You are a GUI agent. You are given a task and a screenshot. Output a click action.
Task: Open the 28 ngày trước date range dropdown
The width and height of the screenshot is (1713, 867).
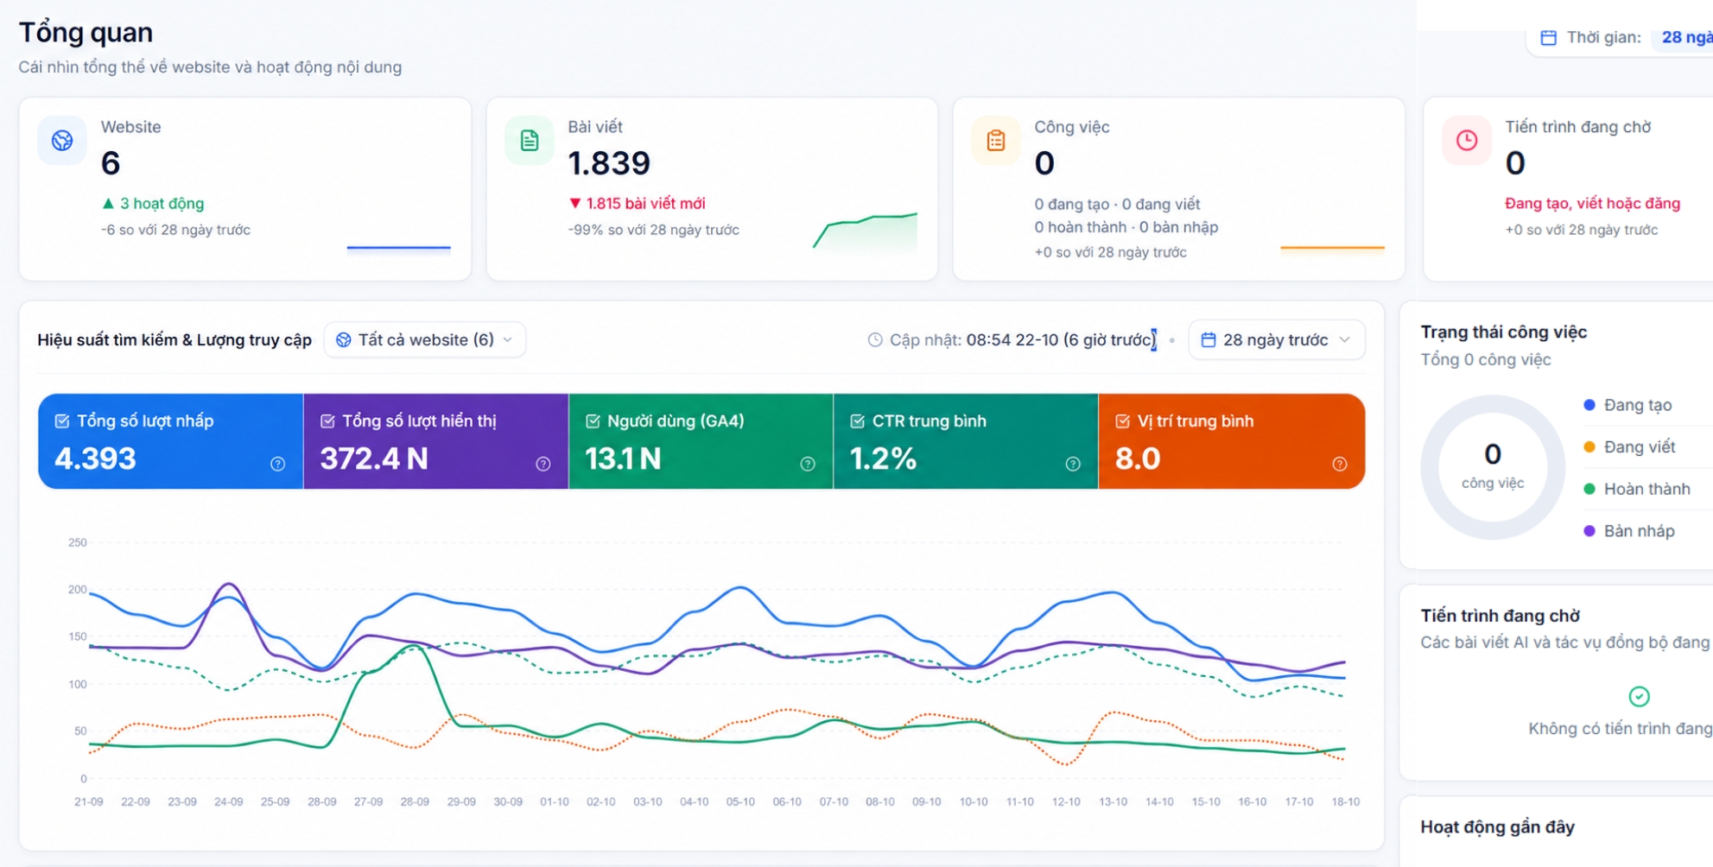[1277, 340]
